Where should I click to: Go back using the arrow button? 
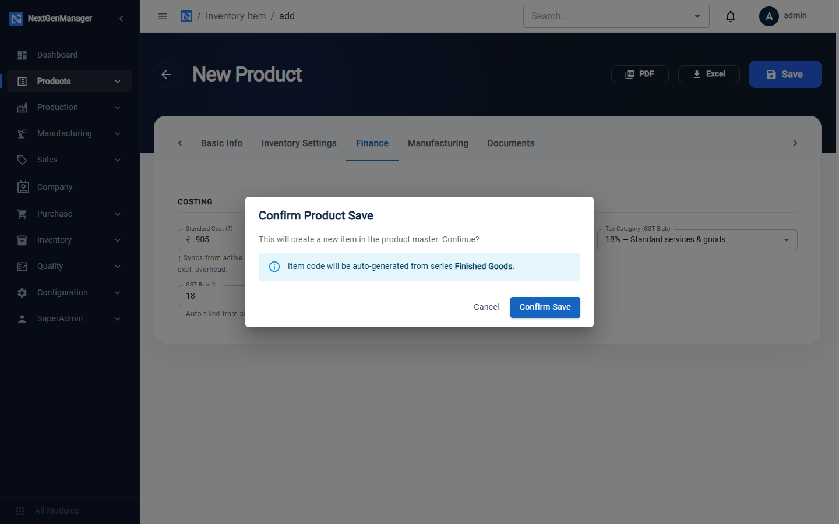click(x=166, y=75)
